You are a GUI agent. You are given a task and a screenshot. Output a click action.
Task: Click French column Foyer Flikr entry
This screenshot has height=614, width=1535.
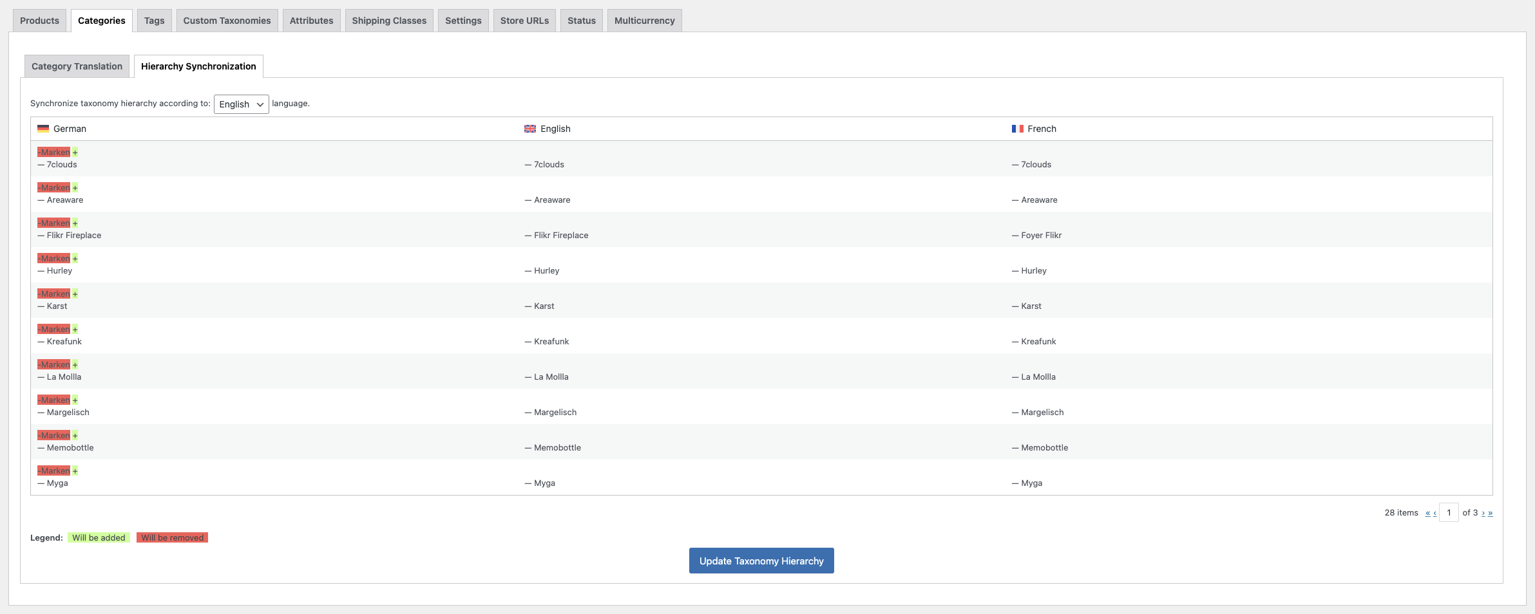[x=1036, y=236]
